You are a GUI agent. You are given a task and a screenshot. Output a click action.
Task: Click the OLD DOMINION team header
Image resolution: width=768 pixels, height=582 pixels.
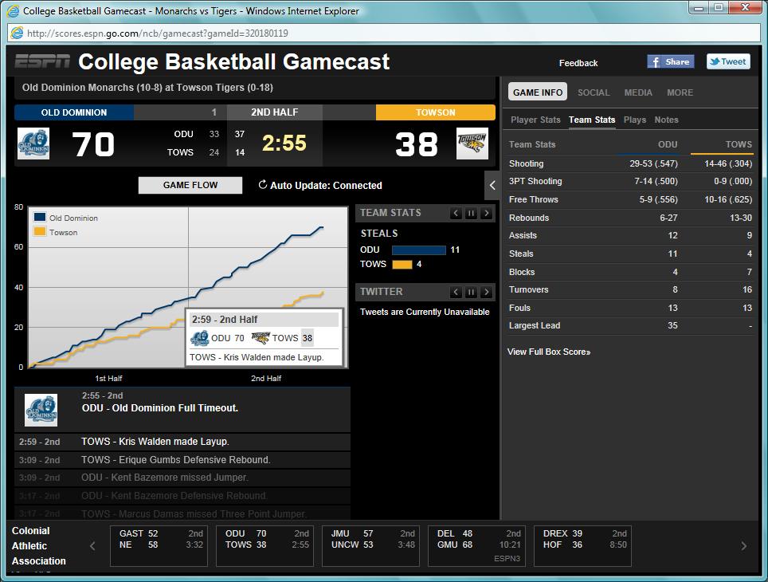click(x=74, y=112)
